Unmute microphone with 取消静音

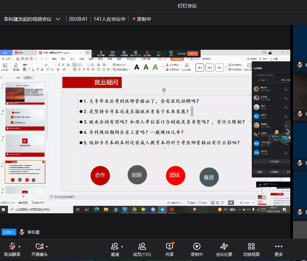tap(12, 246)
